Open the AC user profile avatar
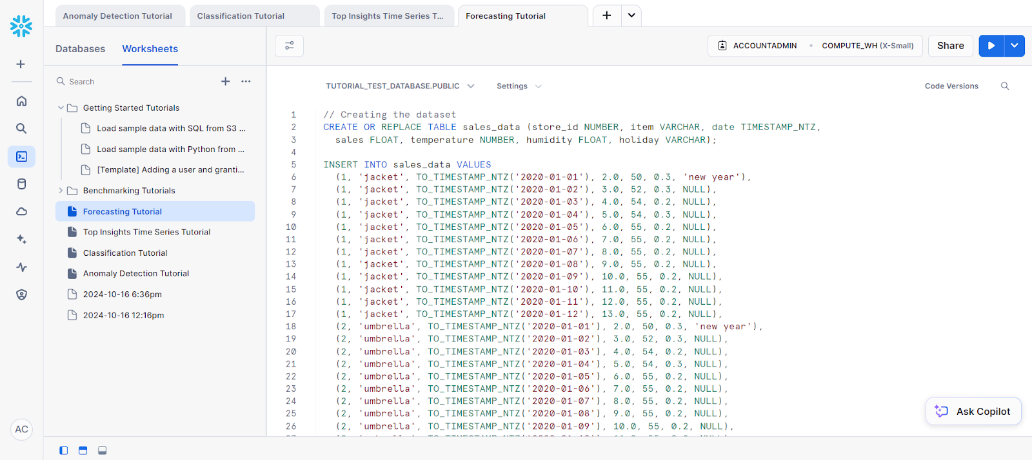1032x460 pixels. [21, 430]
